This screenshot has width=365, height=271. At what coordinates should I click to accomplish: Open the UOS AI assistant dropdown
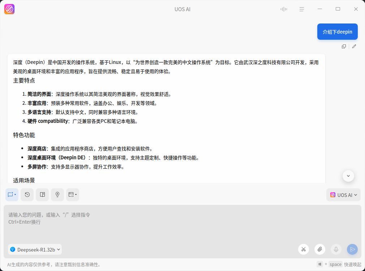[x=343, y=195]
